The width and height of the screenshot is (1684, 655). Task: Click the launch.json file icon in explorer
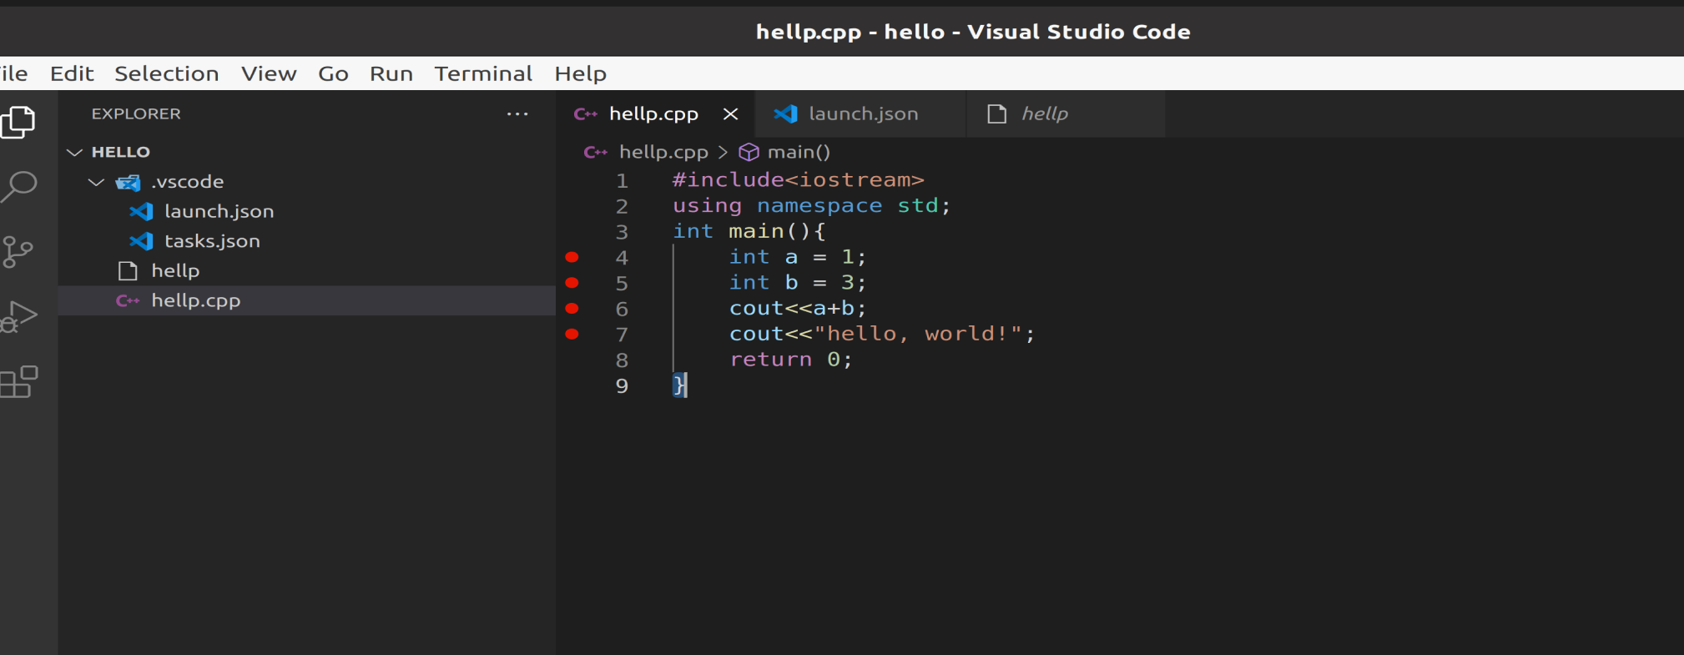[142, 211]
